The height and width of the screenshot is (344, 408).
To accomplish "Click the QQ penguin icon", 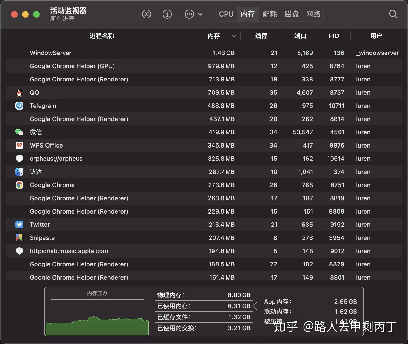I will coord(19,92).
